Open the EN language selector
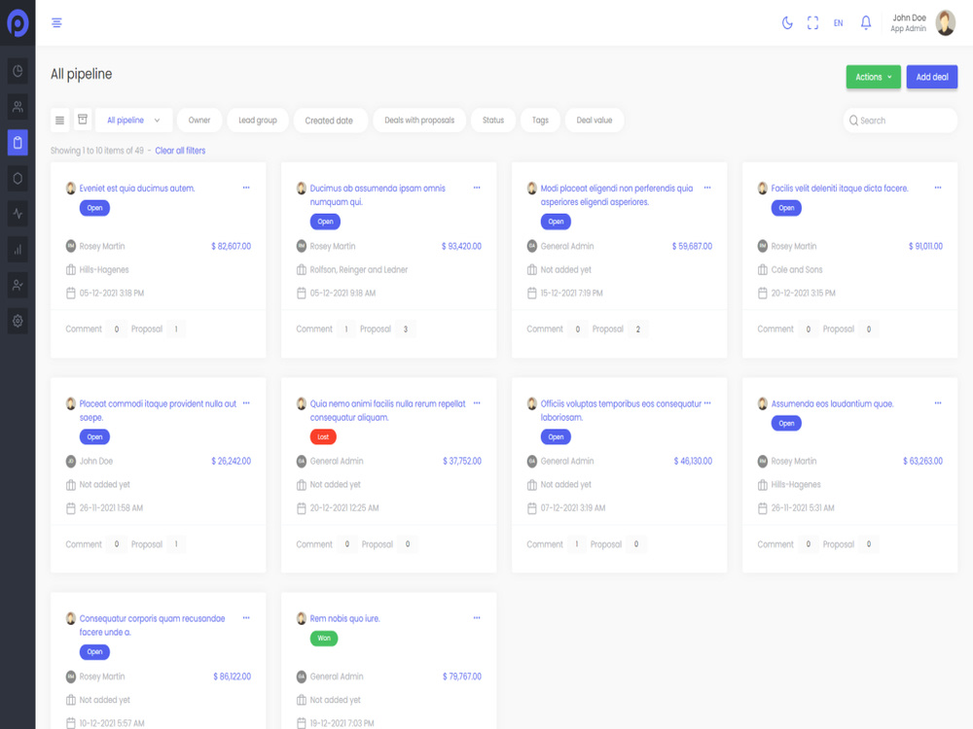 click(839, 23)
